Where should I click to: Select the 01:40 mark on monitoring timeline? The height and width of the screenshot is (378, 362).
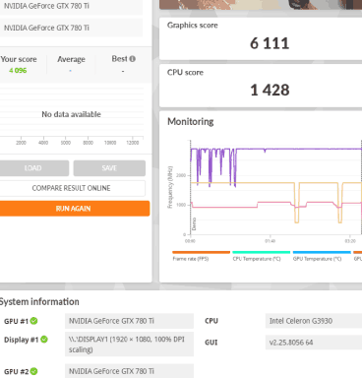click(271, 241)
